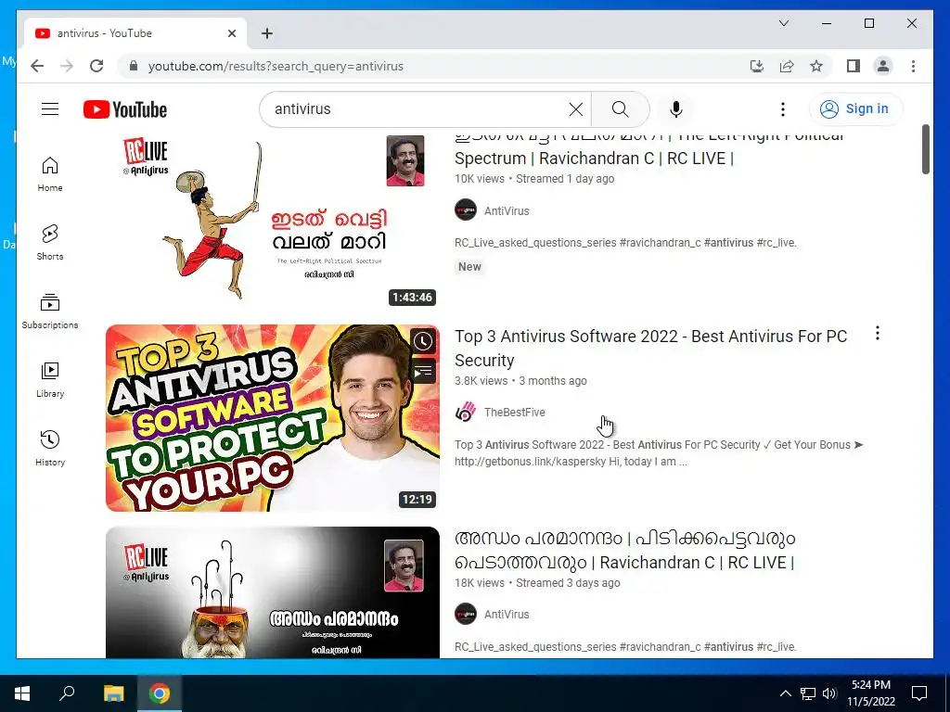
Task: Open the YouTube hamburger guide menu
Action: (x=50, y=109)
